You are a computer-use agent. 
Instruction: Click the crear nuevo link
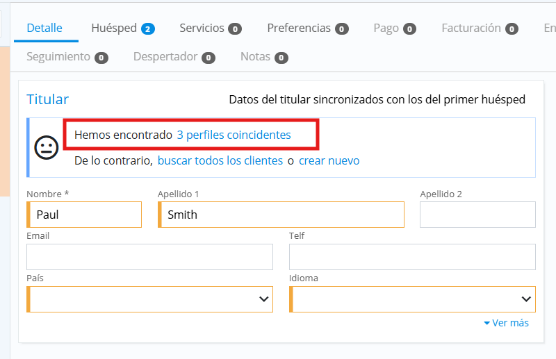click(329, 160)
